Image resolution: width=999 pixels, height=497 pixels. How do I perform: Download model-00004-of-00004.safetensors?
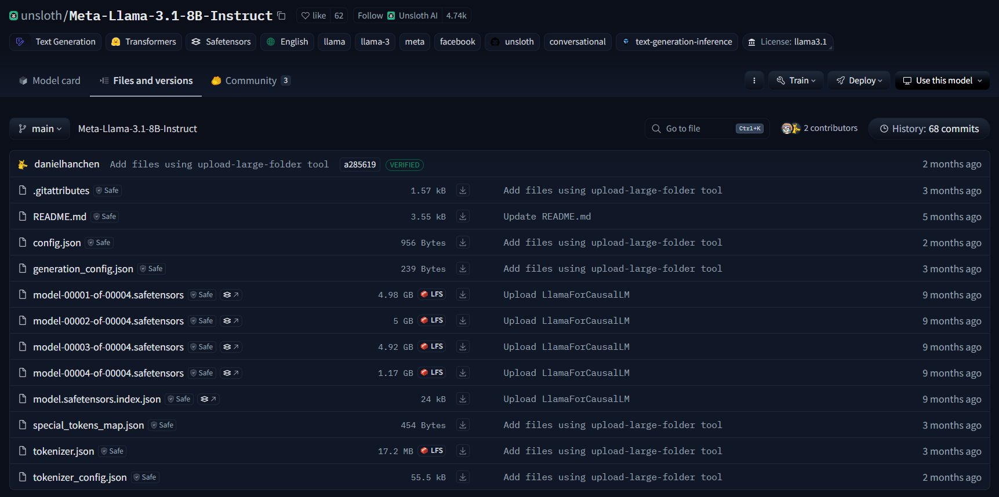[463, 372]
